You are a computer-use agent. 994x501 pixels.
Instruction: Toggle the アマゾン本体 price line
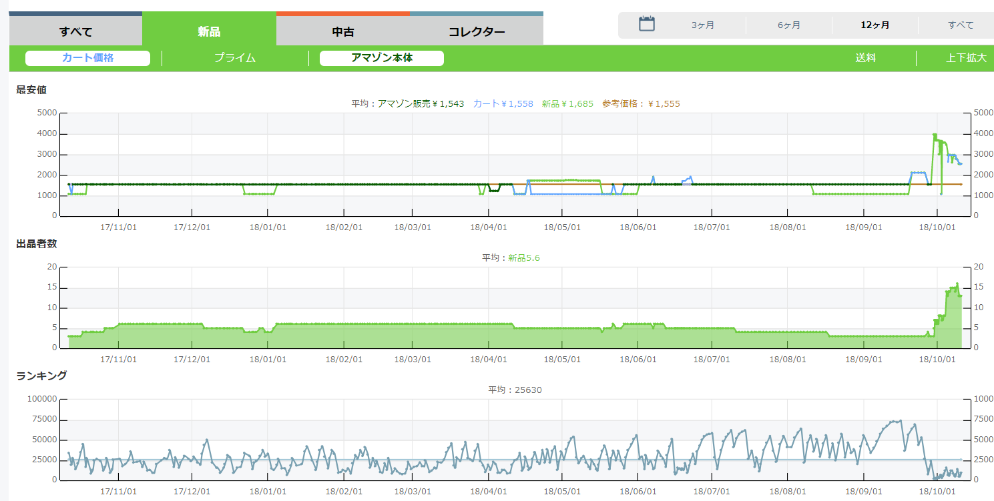382,58
